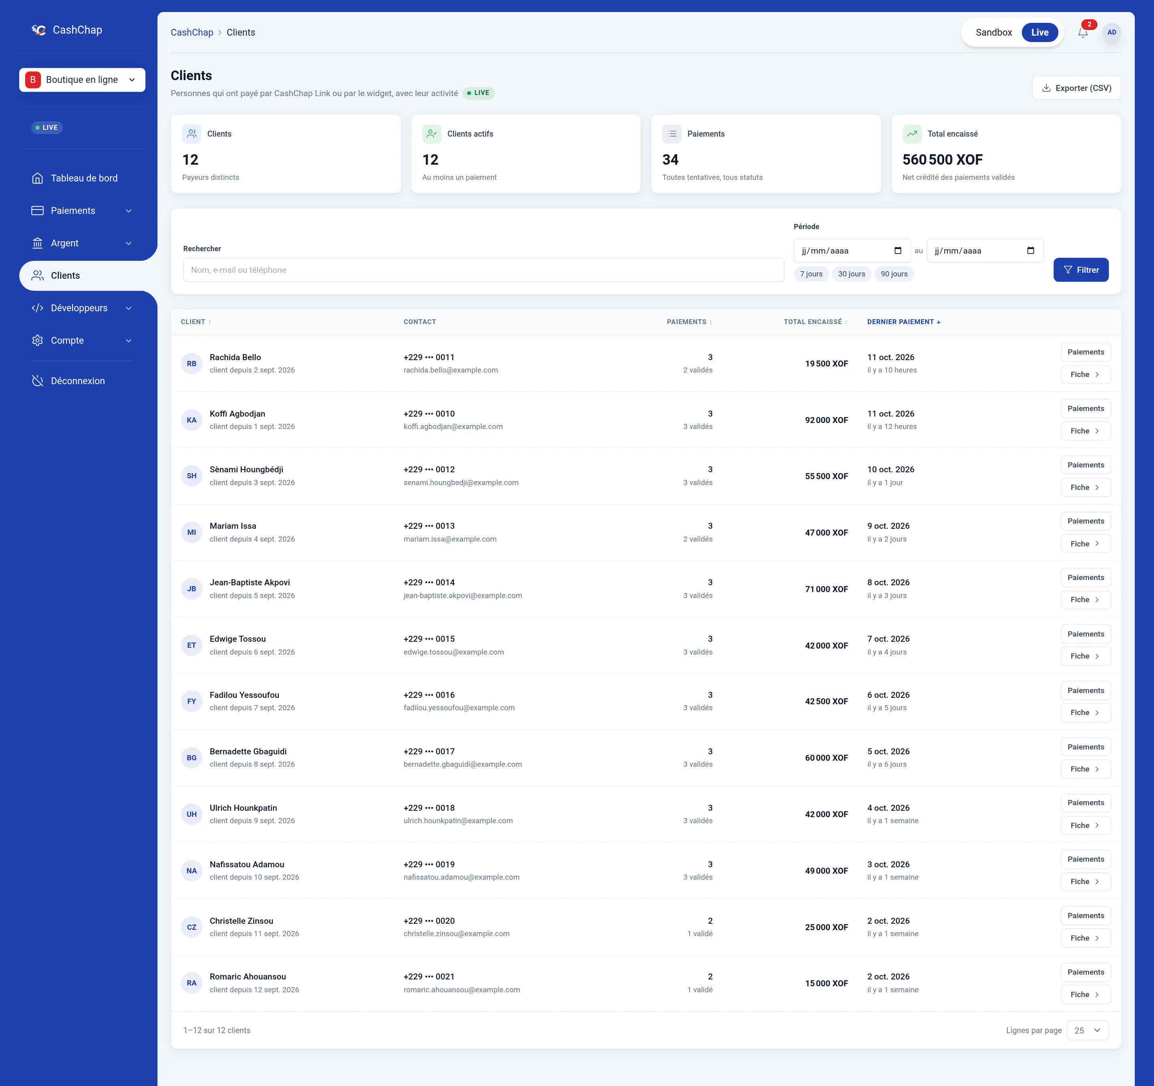This screenshot has width=1154, height=1086.
Task: Switch to Sandbox mode
Action: [993, 32]
